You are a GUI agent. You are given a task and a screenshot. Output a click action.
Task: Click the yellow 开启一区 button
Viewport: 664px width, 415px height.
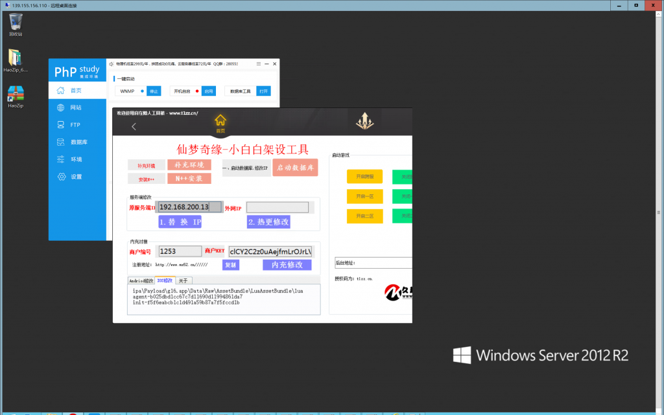(x=364, y=197)
